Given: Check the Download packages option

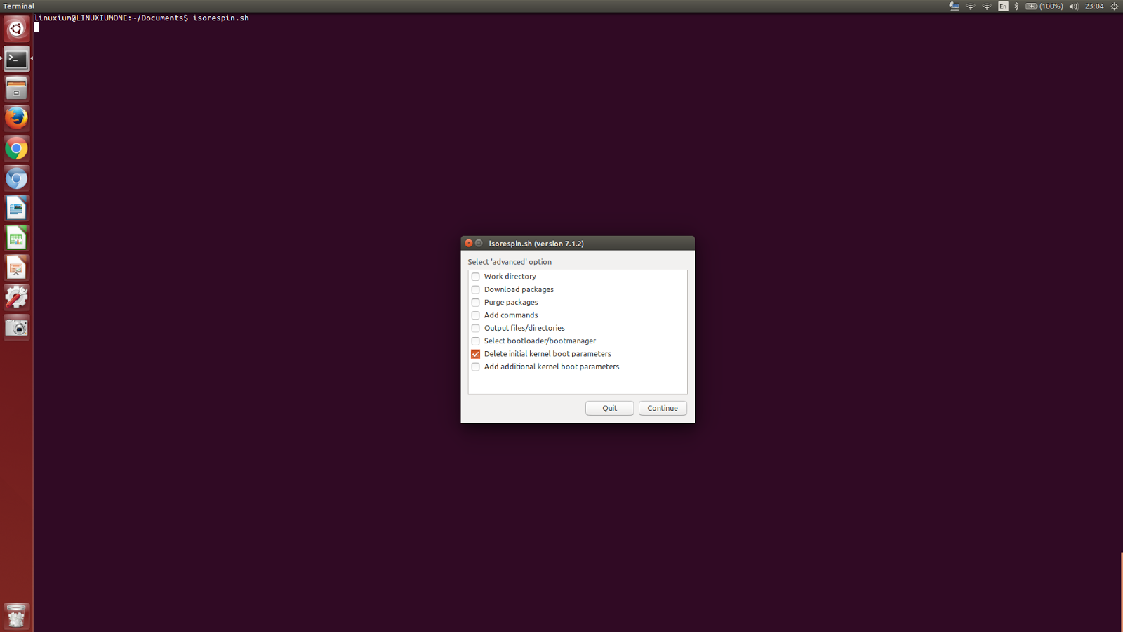Looking at the screenshot, I should (475, 289).
